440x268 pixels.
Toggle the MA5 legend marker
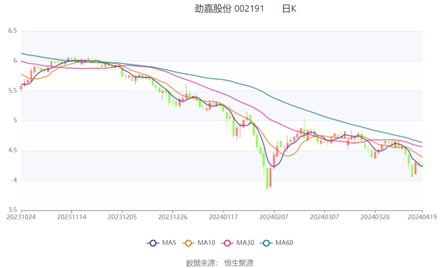[153, 243]
